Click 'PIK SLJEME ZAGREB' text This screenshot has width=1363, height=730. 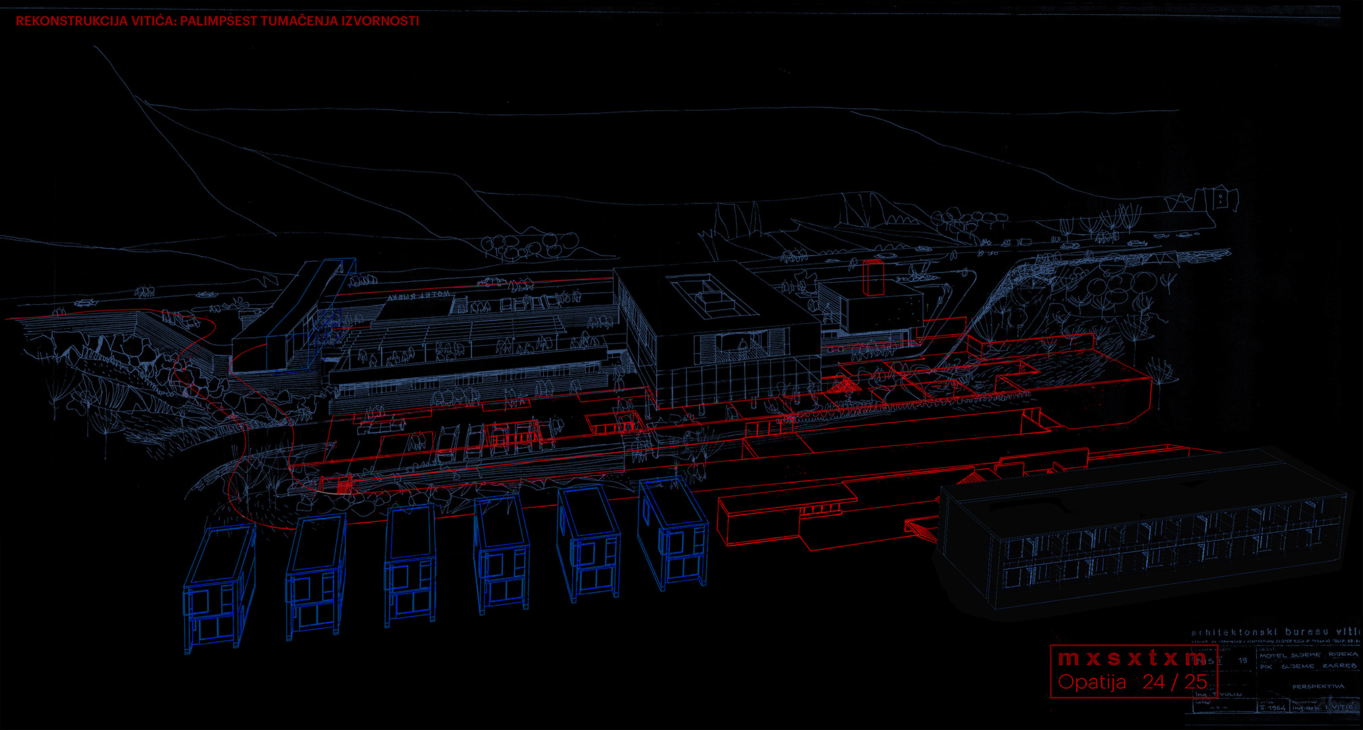[x=1308, y=666]
